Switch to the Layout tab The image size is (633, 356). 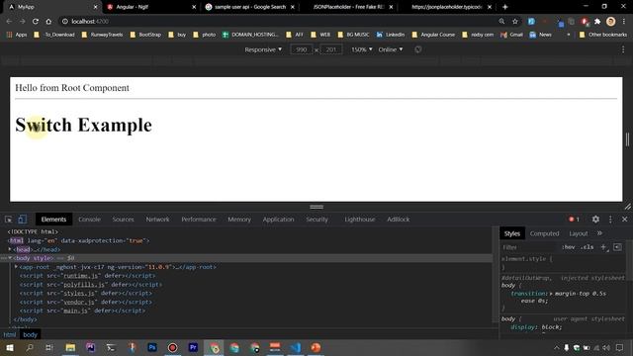[x=578, y=233]
